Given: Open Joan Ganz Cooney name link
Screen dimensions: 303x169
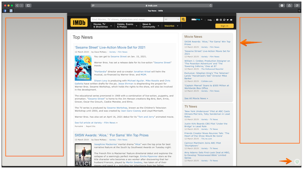Looking at the screenshot, I should coord(131,111).
